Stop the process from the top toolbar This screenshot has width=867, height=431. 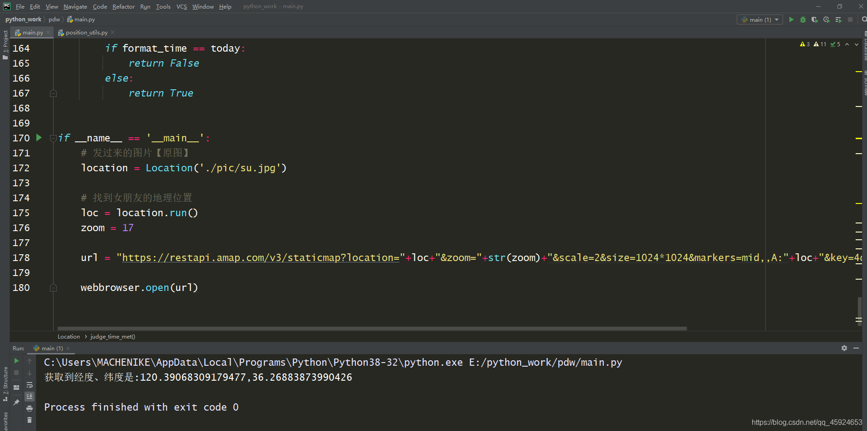[x=850, y=19]
